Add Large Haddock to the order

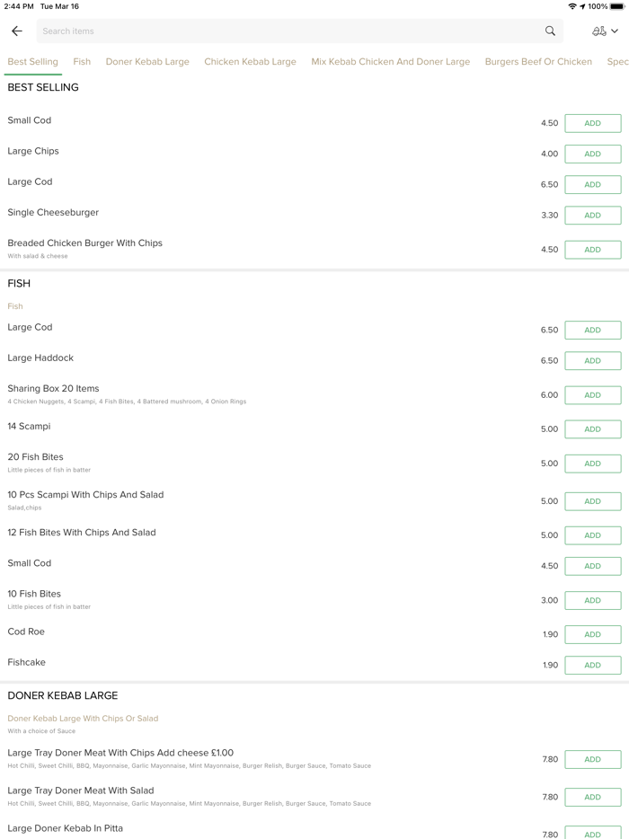(592, 361)
